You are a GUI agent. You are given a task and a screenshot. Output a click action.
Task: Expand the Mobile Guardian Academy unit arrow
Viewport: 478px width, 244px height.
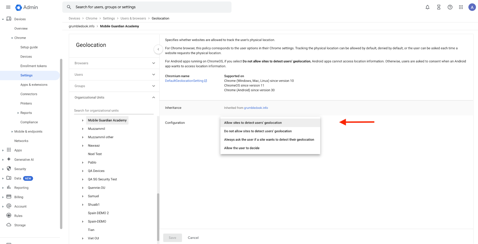(83, 121)
